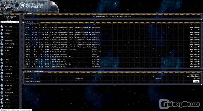Open the Spionage espionage icon
This screenshot has height=111, width=203.
coord(2,73)
